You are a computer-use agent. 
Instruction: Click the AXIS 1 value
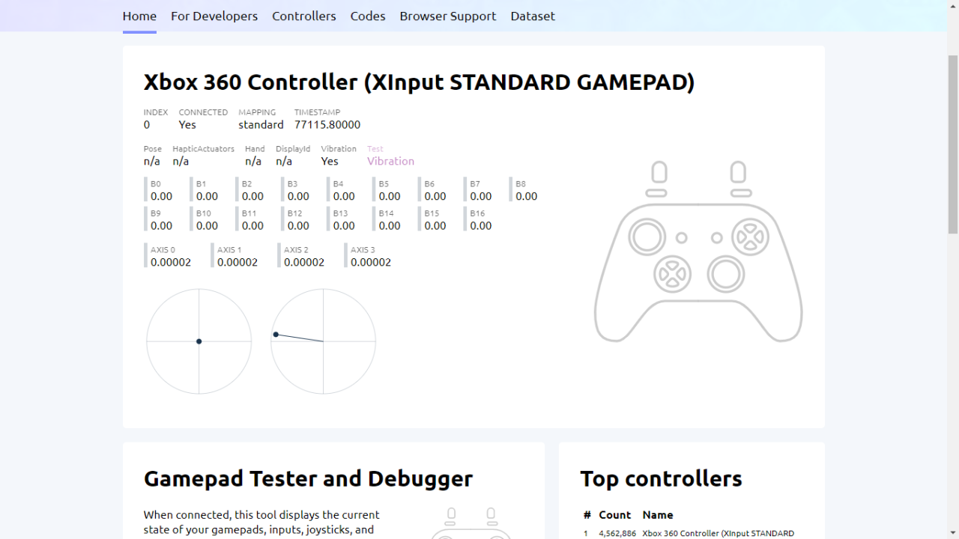238,262
